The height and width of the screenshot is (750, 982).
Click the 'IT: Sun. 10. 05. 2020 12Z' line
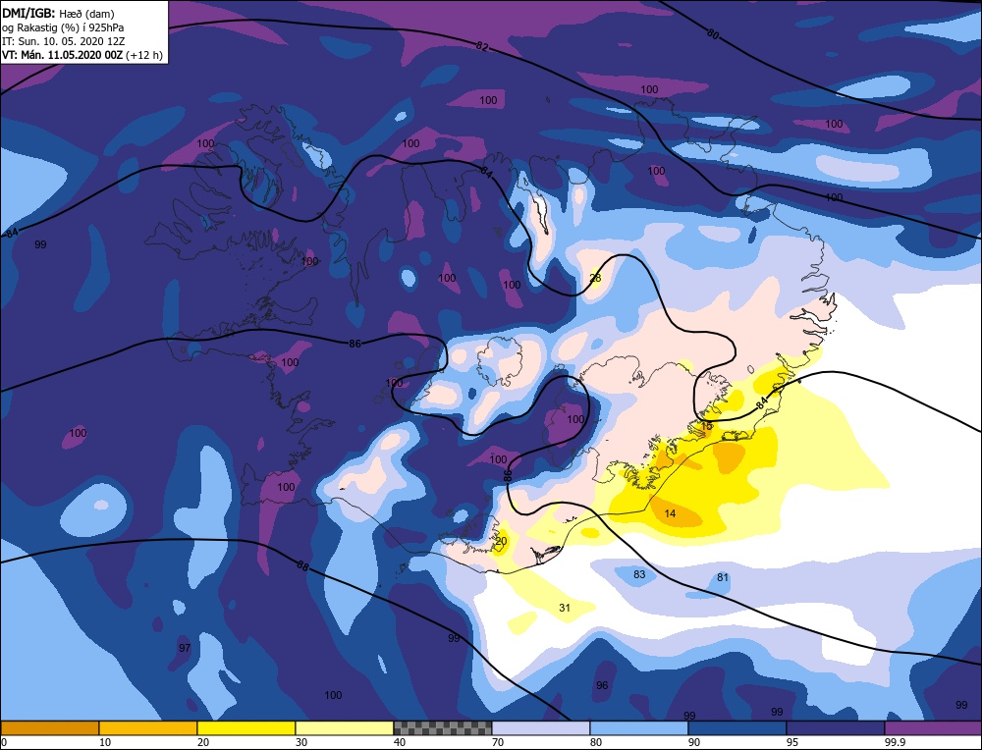63,41
